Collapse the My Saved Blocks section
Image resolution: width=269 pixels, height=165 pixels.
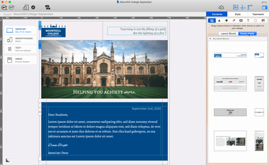(210, 39)
